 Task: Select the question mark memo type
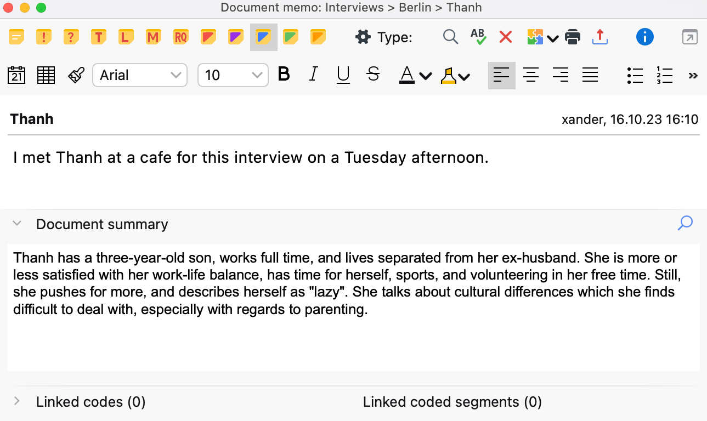click(x=72, y=37)
